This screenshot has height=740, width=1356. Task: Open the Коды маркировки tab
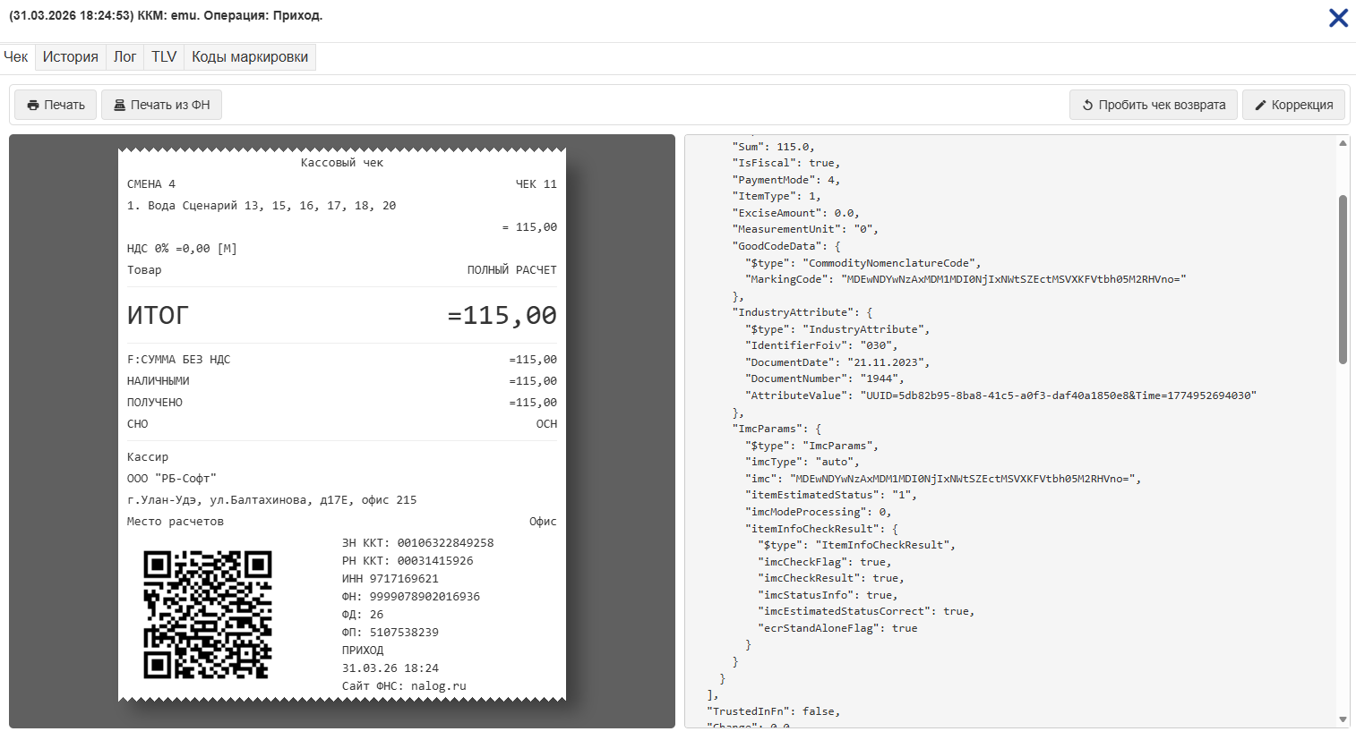click(249, 57)
